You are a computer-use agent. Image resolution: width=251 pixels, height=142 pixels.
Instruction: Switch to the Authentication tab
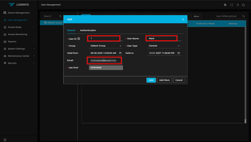point(88,30)
